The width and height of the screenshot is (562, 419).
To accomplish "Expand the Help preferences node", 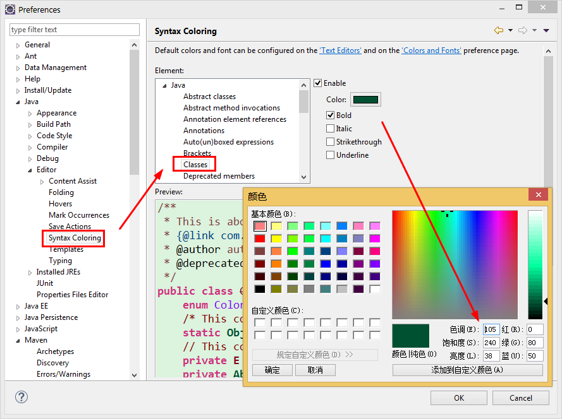I will pos(18,80).
